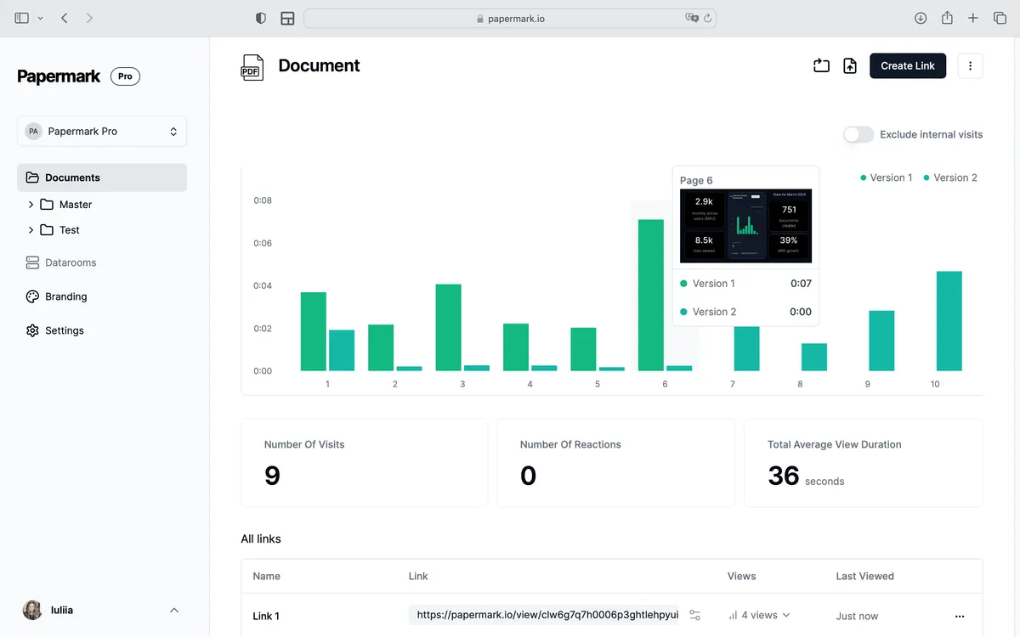Viewport: 1020px width, 637px height.
Task: Click the translate icon in address bar
Action: click(x=692, y=18)
